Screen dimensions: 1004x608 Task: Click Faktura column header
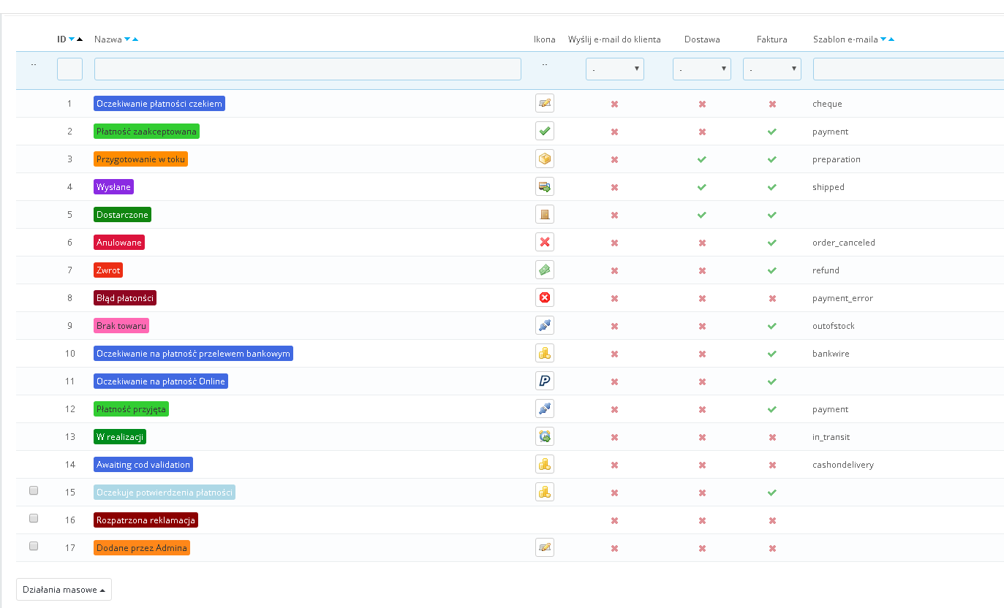pyautogui.click(x=772, y=39)
